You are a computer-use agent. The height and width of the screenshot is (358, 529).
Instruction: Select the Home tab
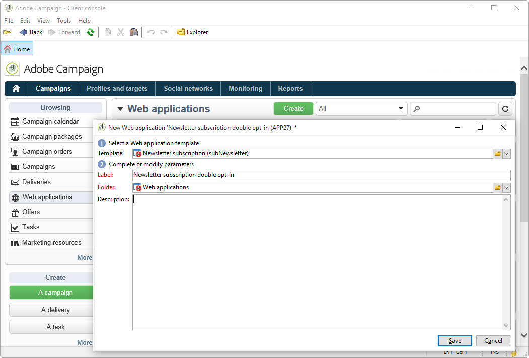[17, 49]
